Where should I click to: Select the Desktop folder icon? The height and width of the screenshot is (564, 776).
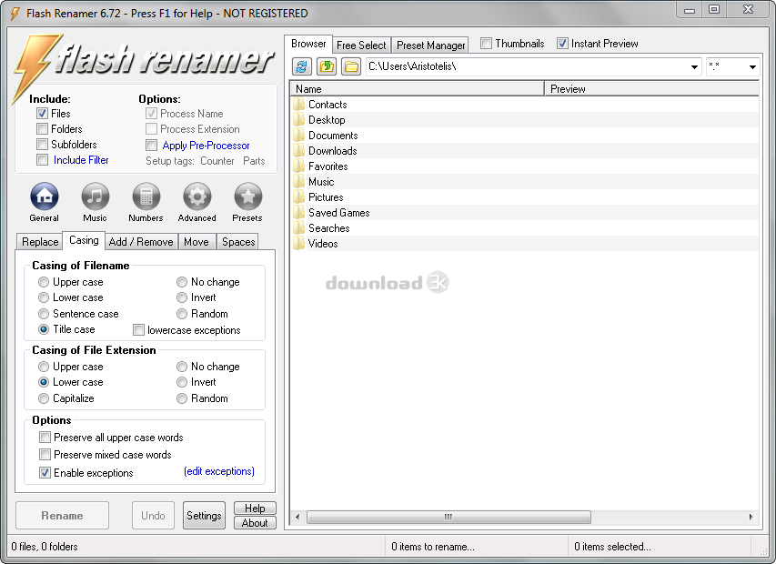tap(298, 120)
